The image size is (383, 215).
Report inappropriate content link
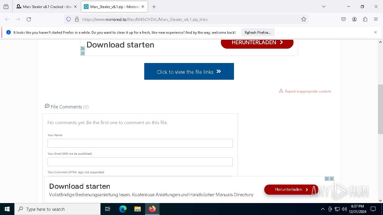[x=305, y=91]
